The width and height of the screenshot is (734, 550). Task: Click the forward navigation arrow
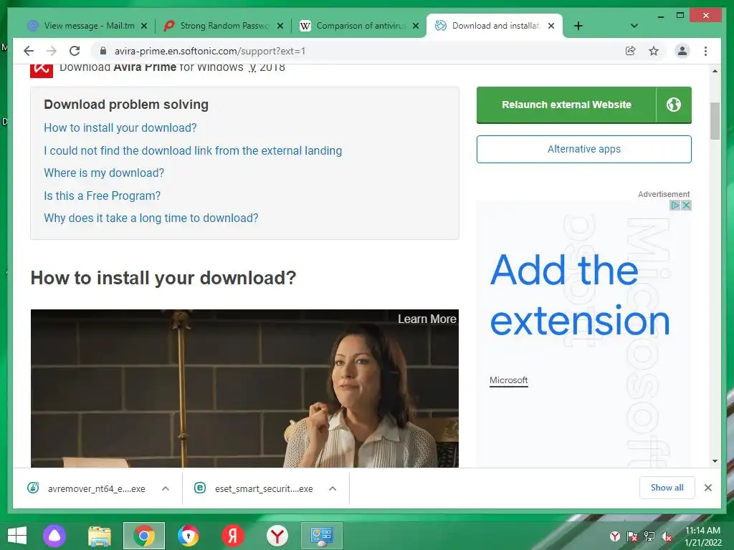[52, 51]
